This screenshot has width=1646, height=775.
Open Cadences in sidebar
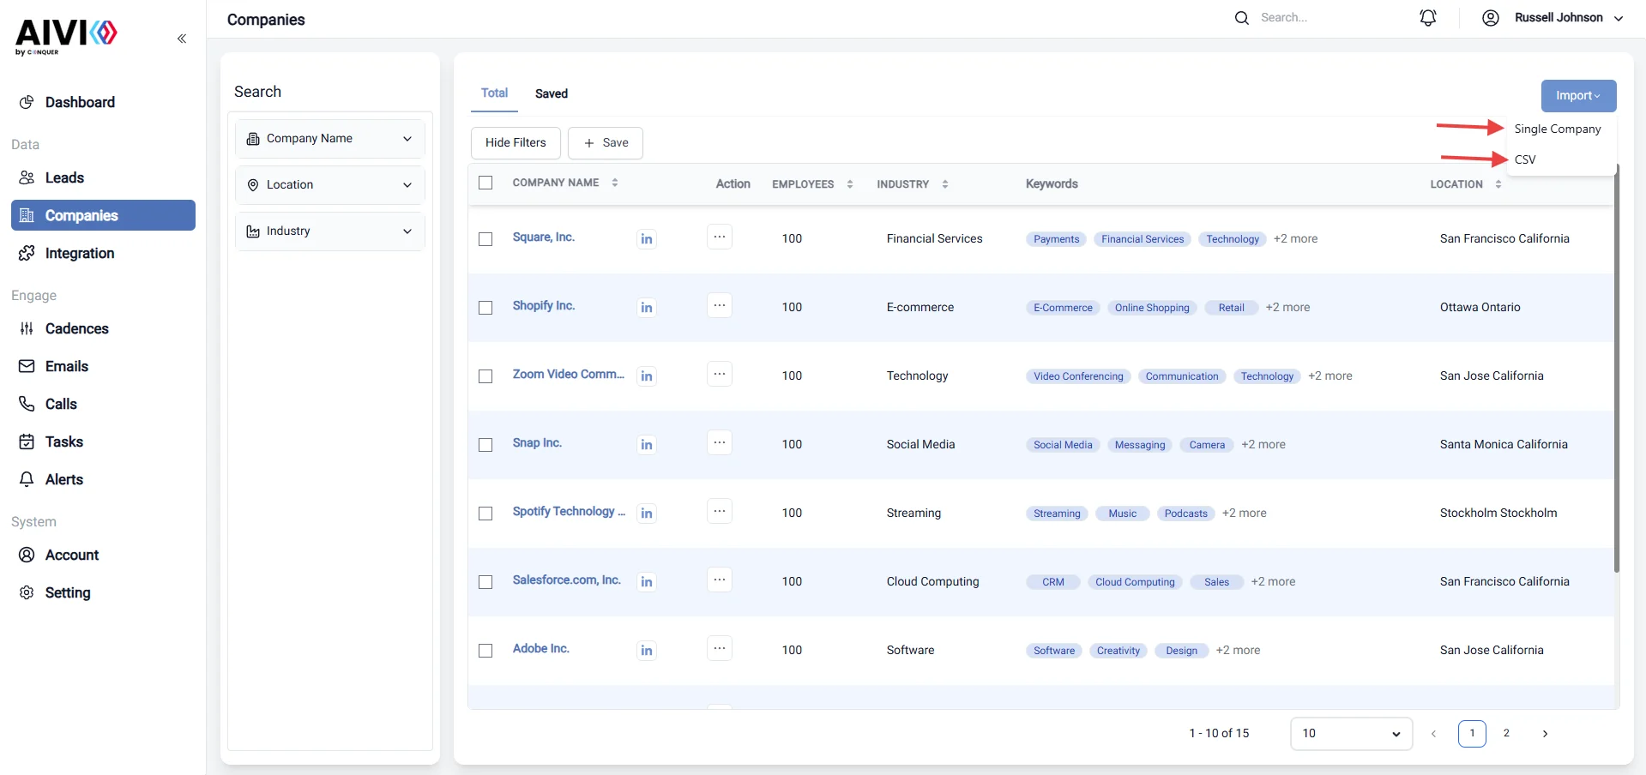point(103,328)
